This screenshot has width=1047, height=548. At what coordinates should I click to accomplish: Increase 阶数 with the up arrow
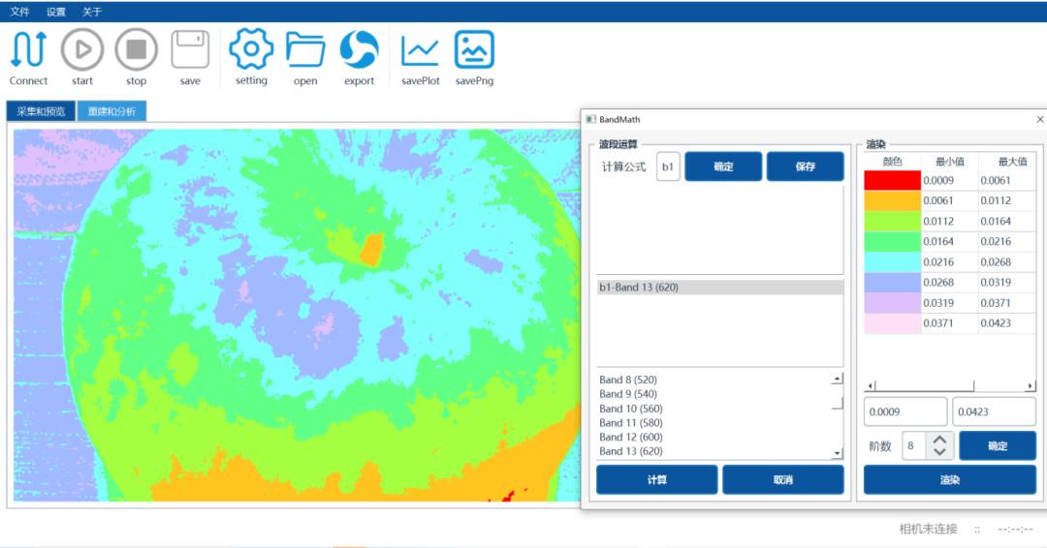point(939,440)
